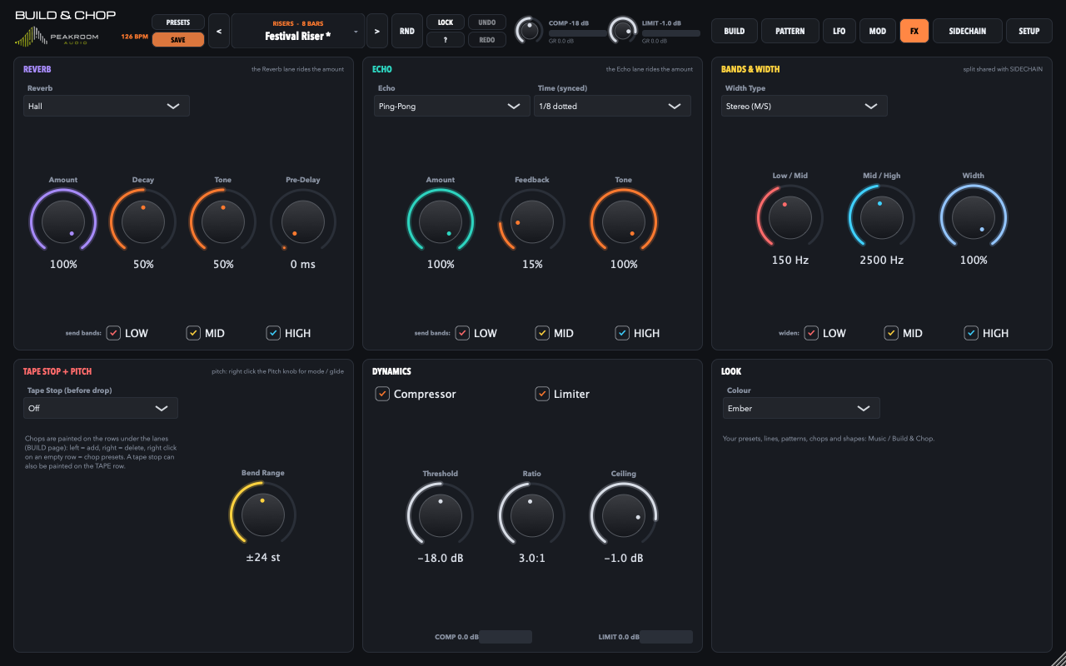Toggle the Compressor checkbox
1066x666 pixels.
(383, 394)
